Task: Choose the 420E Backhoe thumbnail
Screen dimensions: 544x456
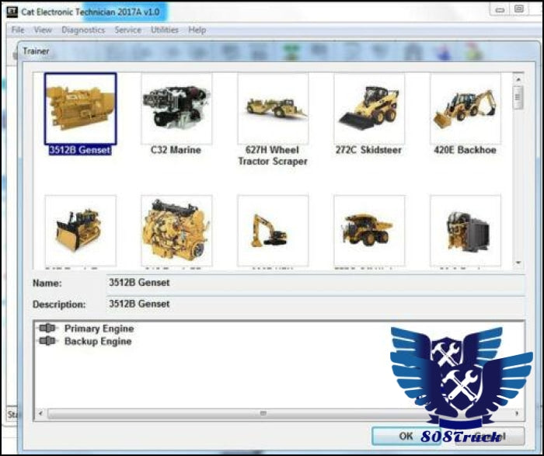Action: tap(466, 109)
